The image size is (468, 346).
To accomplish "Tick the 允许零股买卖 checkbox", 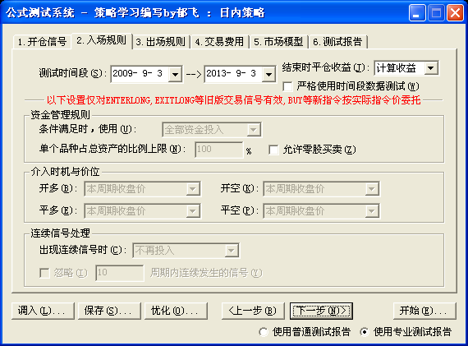I will (x=273, y=150).
